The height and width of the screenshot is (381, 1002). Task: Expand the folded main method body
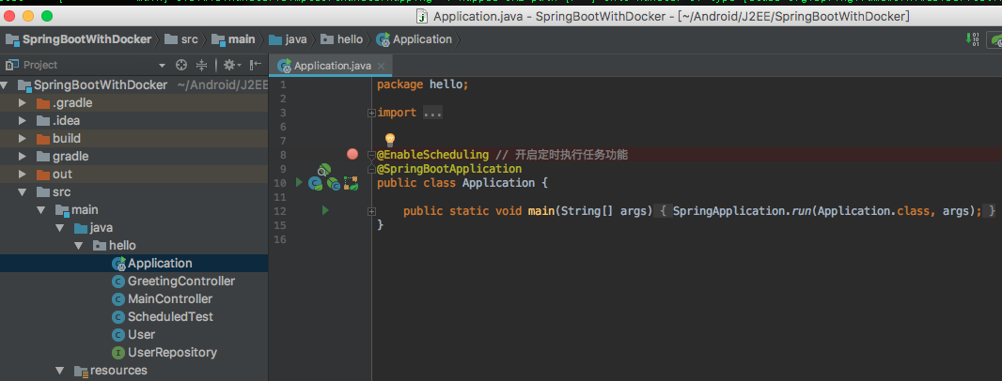click(x=371, y=211)
